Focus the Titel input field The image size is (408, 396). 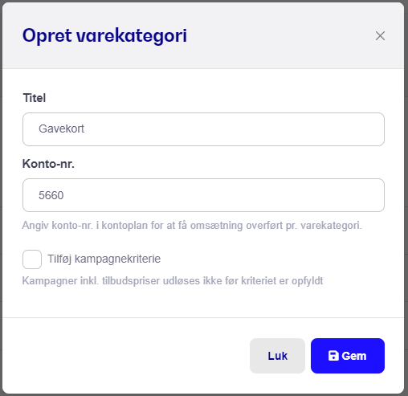[203, 129]
